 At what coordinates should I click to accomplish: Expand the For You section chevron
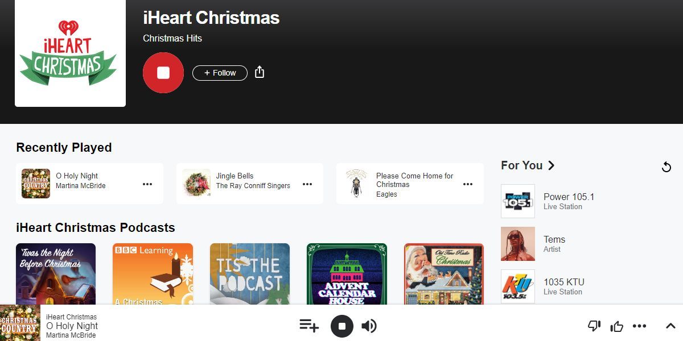click(551, 165)
